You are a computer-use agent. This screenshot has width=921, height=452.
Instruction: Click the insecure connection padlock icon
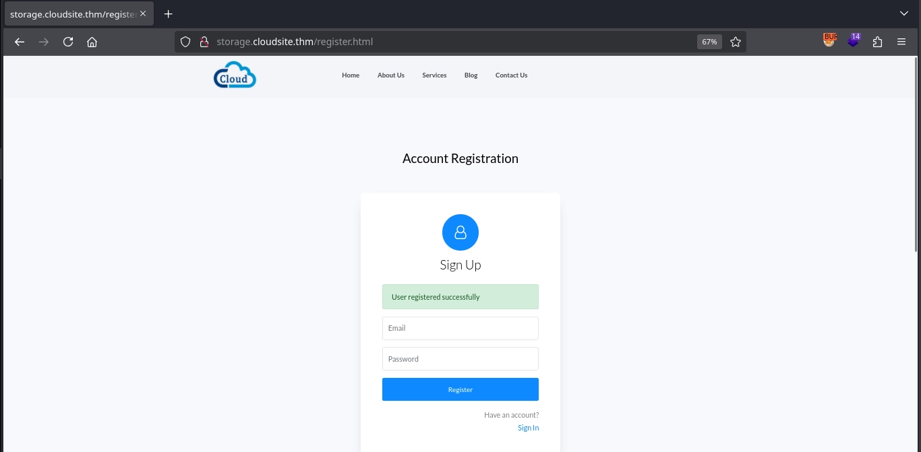pyautogui.click(x=204, y=42)
